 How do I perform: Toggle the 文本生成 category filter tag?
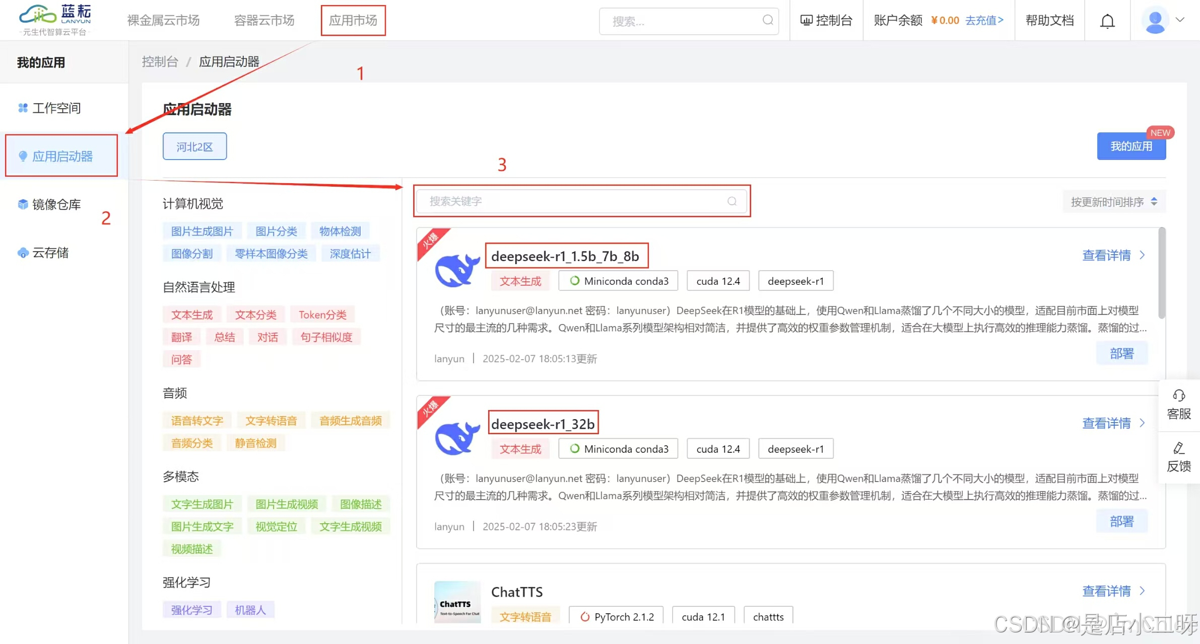(191, 315)
